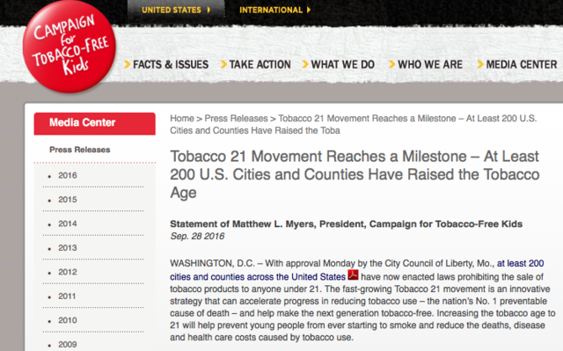Click the red Media Center sidebar header
Viewport: 563px width, 351px height.
pos(95,123)
